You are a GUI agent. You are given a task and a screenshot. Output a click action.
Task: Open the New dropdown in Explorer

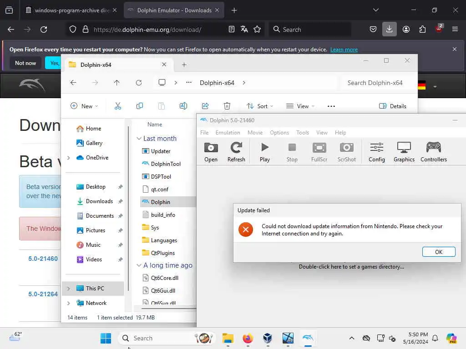[84, 106]
